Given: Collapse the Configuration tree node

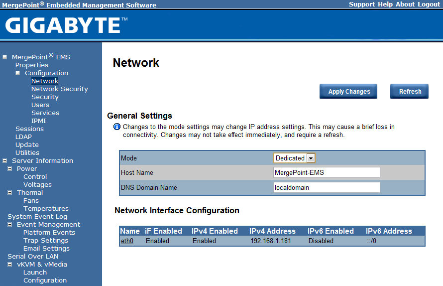Looking at the screenshot, I should (x=18, y=73).
